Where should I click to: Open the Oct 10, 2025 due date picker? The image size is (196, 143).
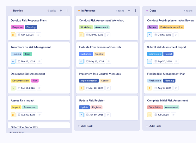pyautogui.click(x=162, y=35)
